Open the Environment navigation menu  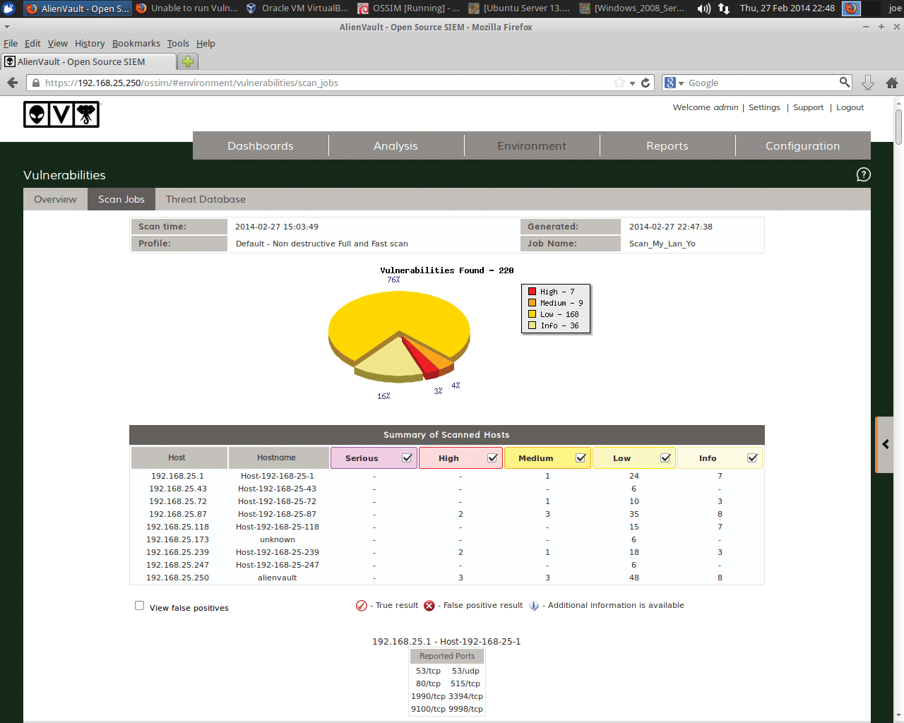[x=532, y=145]
